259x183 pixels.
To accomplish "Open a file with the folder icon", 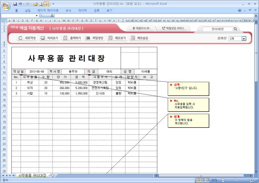I will click(x=35, y=4).
